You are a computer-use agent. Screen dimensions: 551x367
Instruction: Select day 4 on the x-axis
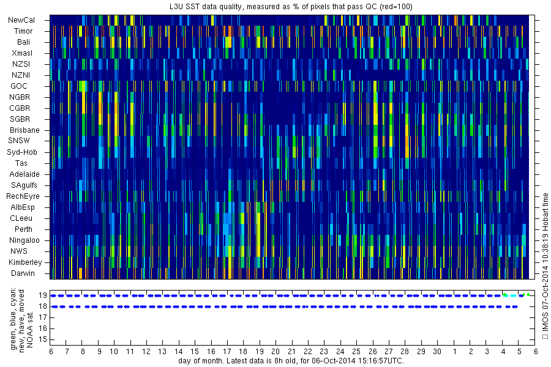503,351
